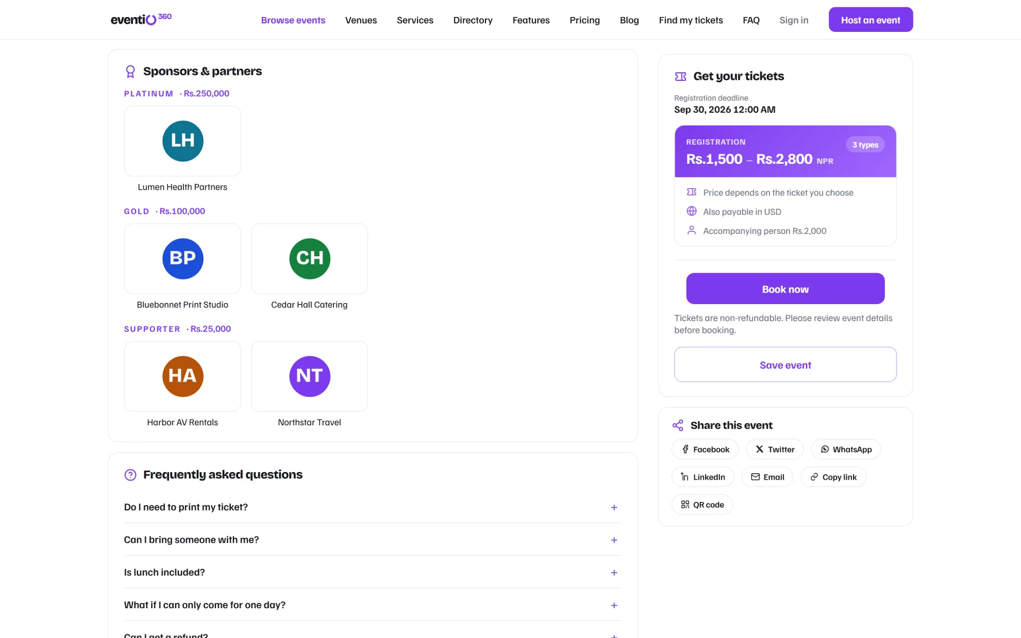Screen dimensions: 1021x638
Task: Expand 'What if I can only come for one day?'
Action: [373, 605]
